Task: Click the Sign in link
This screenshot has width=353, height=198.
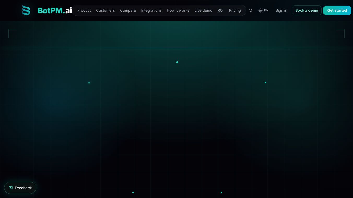Action: (x=281, y=10)
